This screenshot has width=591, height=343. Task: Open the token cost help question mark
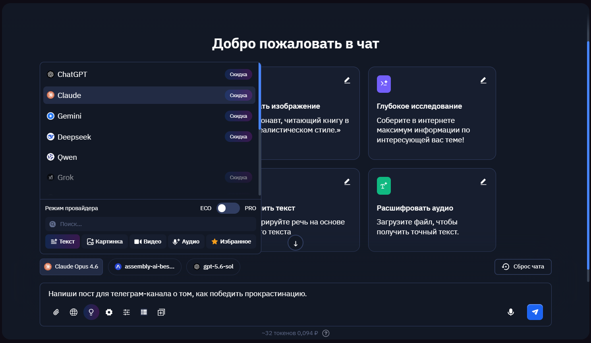pos(326,333)
